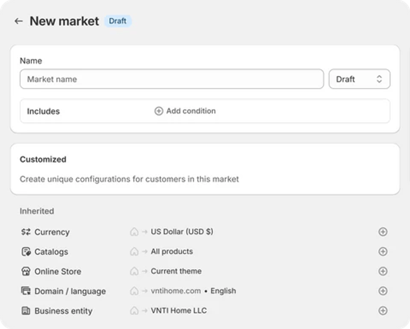The image size is (410, 329).
Task: Click the Draft badge beside the title
Action: point(118,21)
